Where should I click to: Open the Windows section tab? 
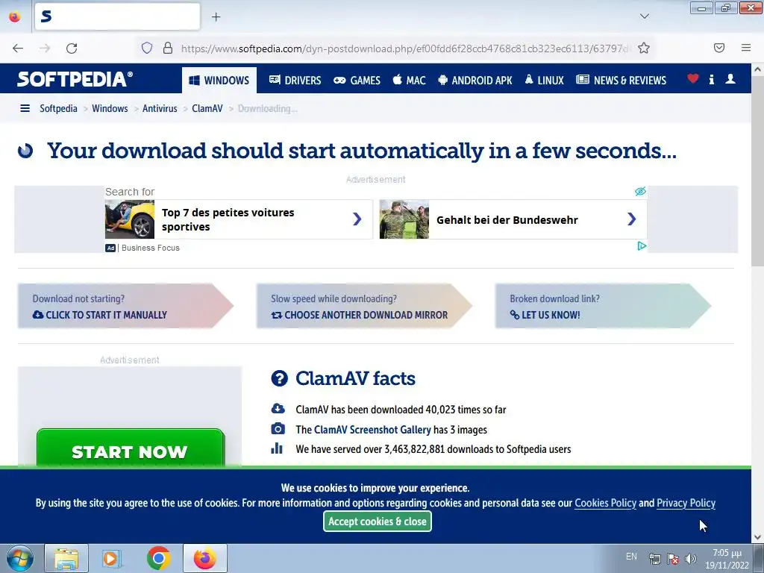pyautogui.click(x=219, y=81)
